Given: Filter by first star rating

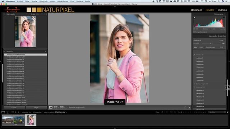Looking at the screenshot, I should point(181,112).
